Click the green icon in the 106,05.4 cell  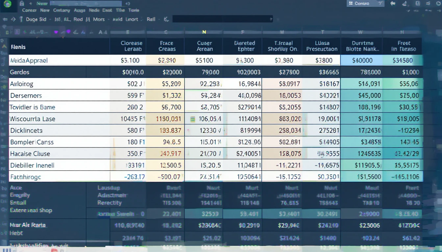tap(193, 119)
